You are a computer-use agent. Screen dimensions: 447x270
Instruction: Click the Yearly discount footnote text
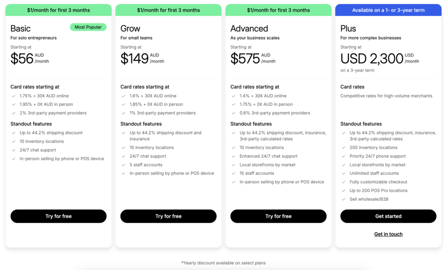click(223, 263)
